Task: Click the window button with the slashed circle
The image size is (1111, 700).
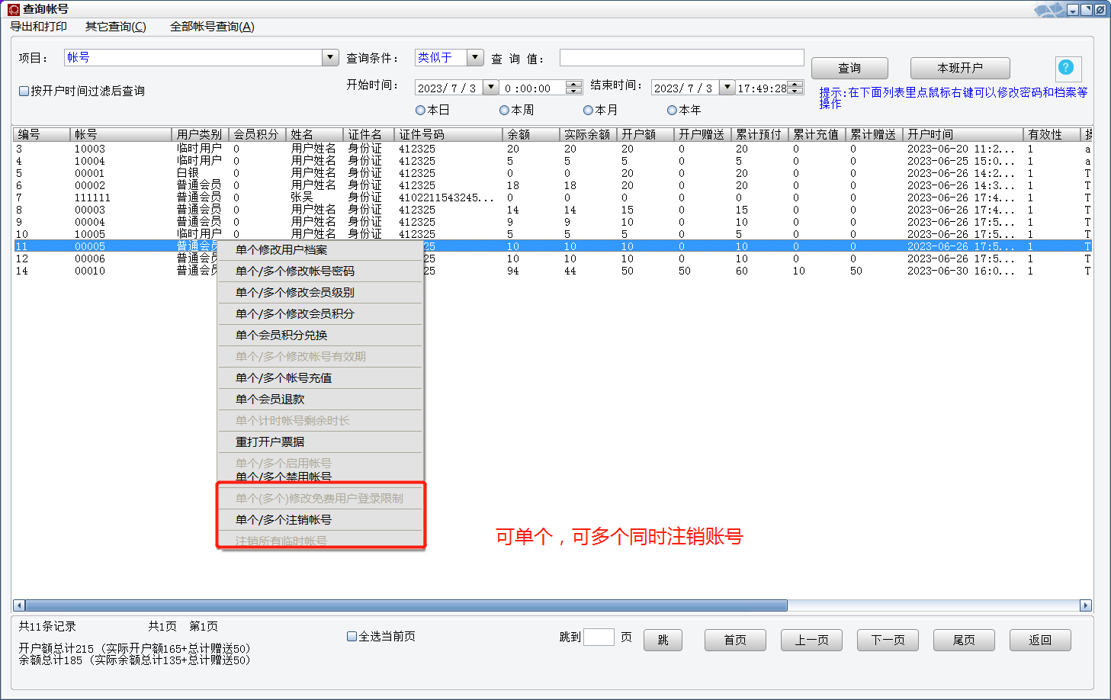Action: [1100, 10]
